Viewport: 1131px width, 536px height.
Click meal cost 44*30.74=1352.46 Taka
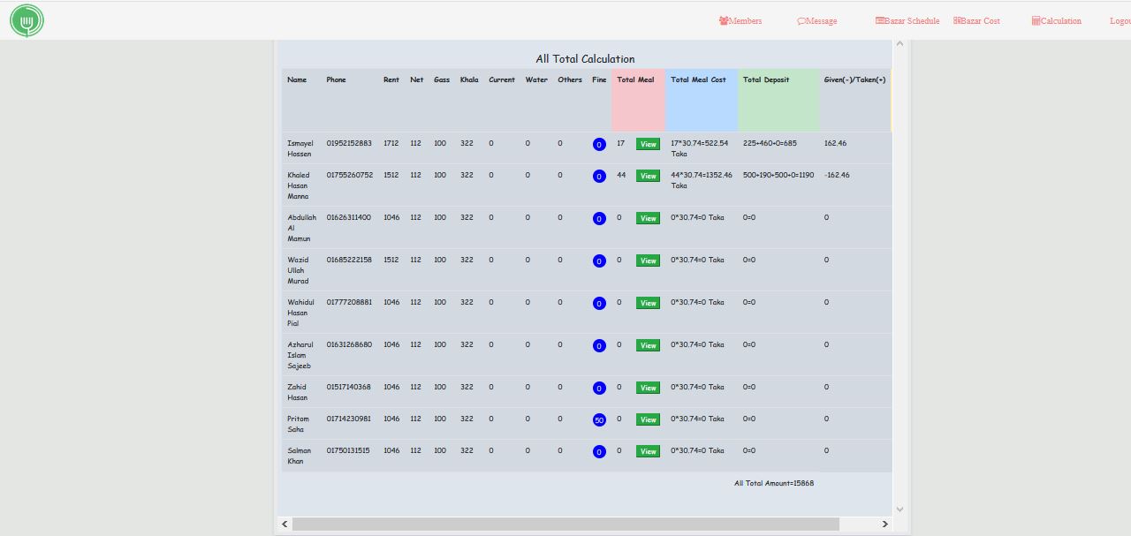pos(702,180)
